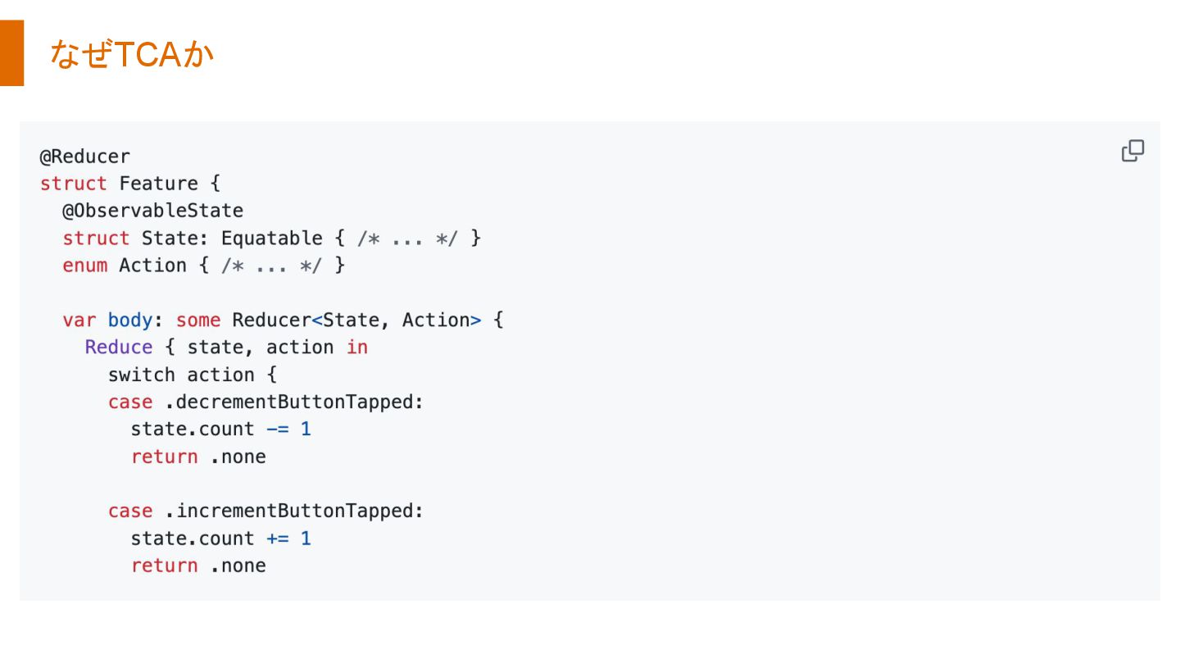Click the @Reducer macro line
The image size is (1180, 664).
coord(85,156)
